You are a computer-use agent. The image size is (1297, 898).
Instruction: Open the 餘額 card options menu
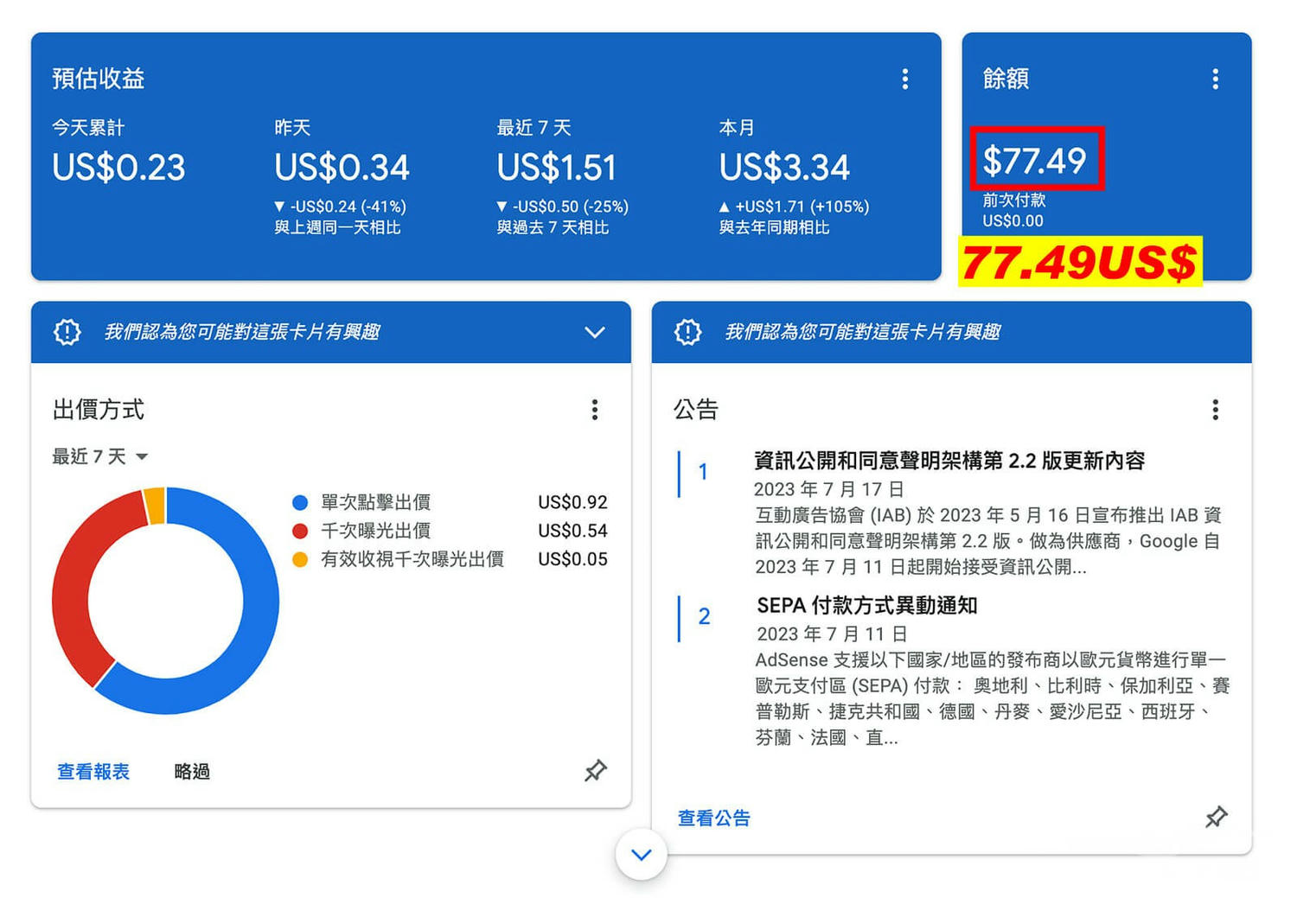coord(1215,79)
